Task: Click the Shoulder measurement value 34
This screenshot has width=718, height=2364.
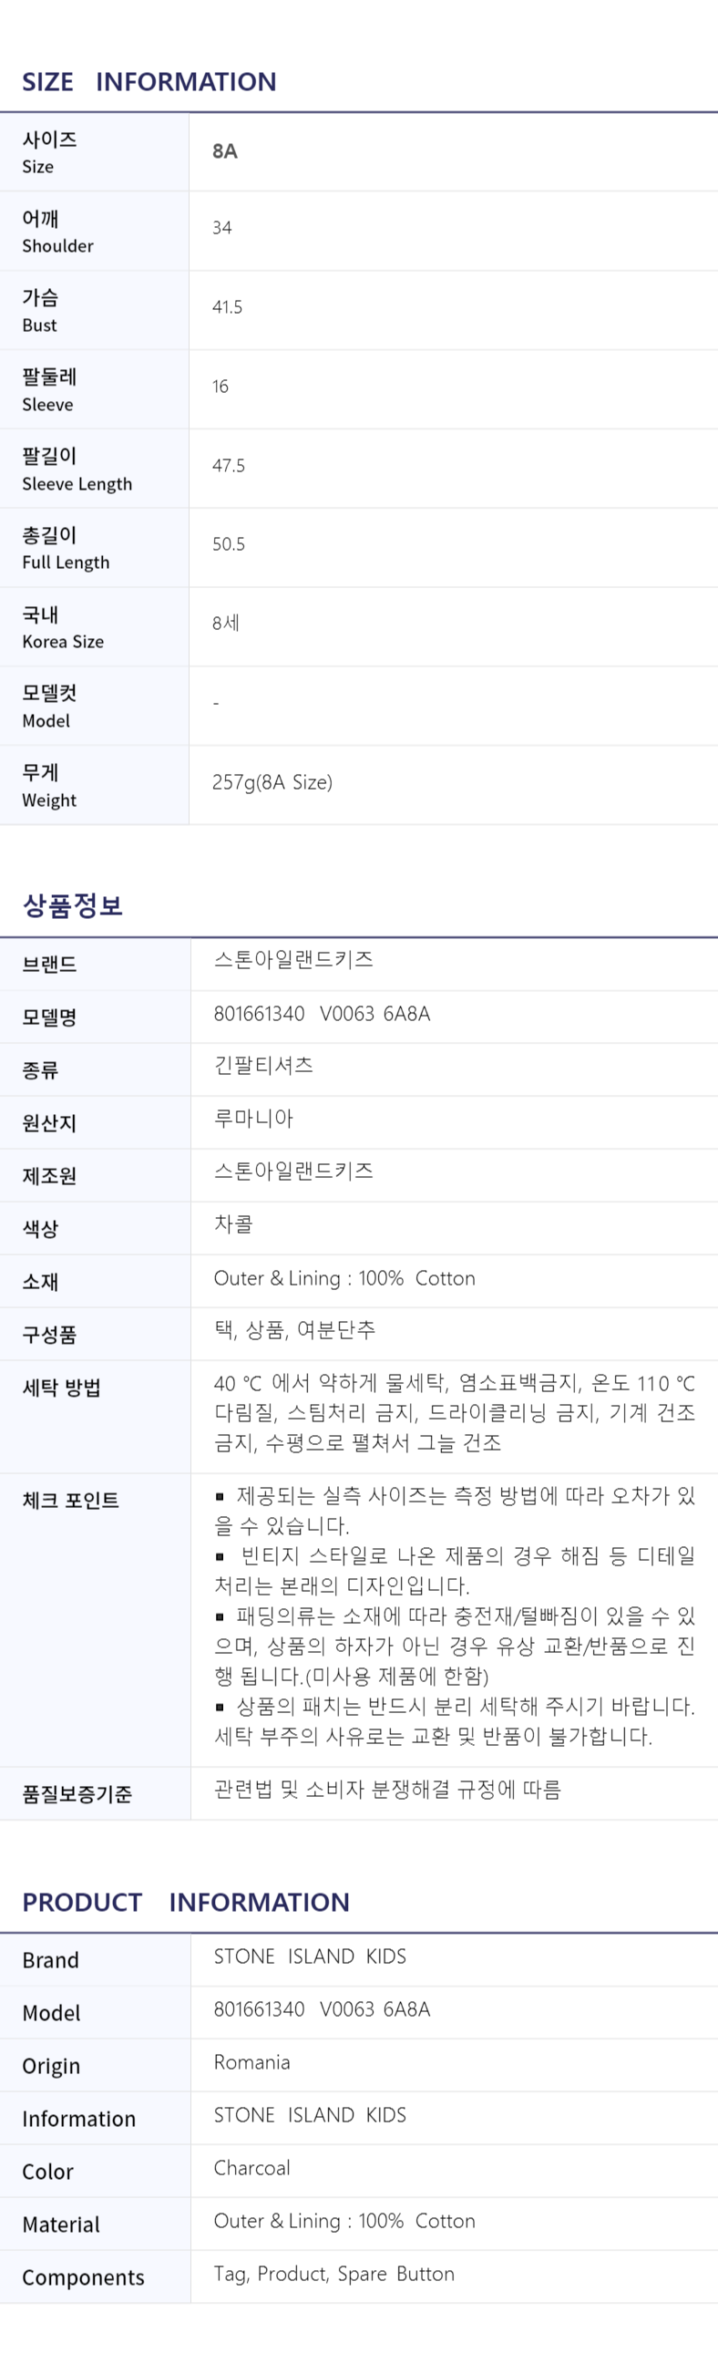Action: coord(222,228)
